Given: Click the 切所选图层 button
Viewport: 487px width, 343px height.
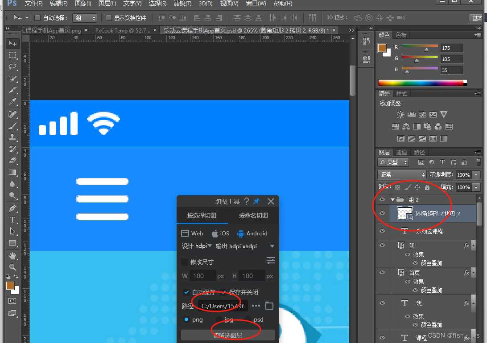Looking at the screenshot, I should tap(228, 335).
